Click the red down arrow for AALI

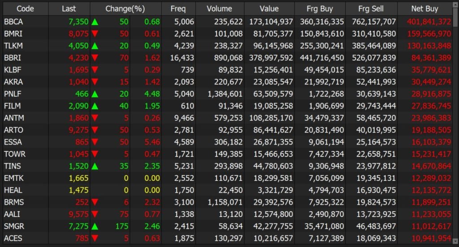tap(95, 214)
